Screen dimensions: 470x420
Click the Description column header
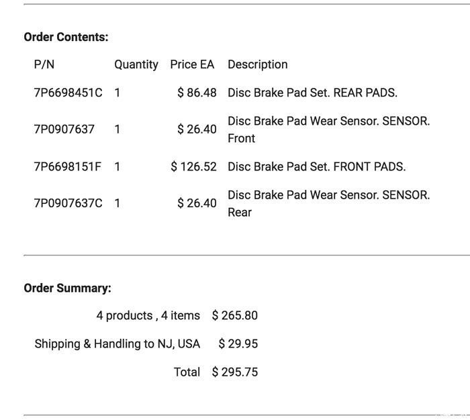(x=257, y=64)
